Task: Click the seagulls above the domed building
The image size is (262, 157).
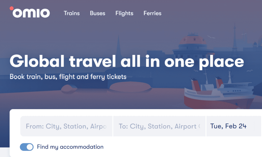Action: [x=211, y=37]
